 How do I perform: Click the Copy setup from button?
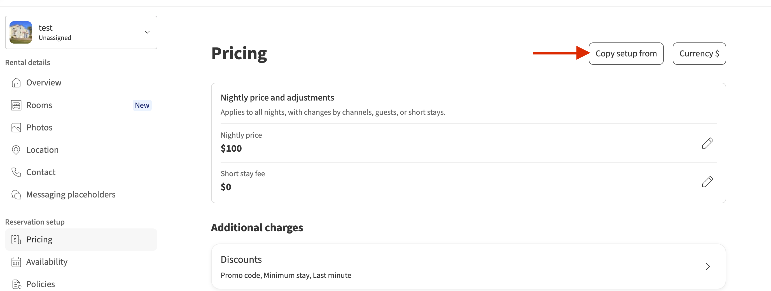pyautogui.click(x=626, y=54)
